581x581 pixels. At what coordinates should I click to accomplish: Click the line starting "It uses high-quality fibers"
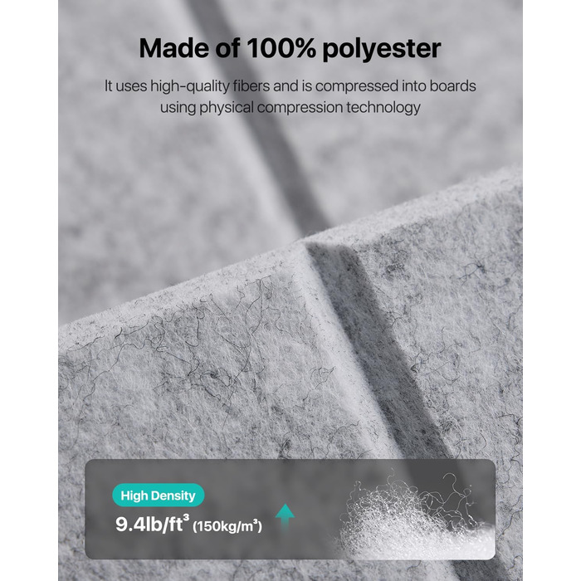pos(290,86)
